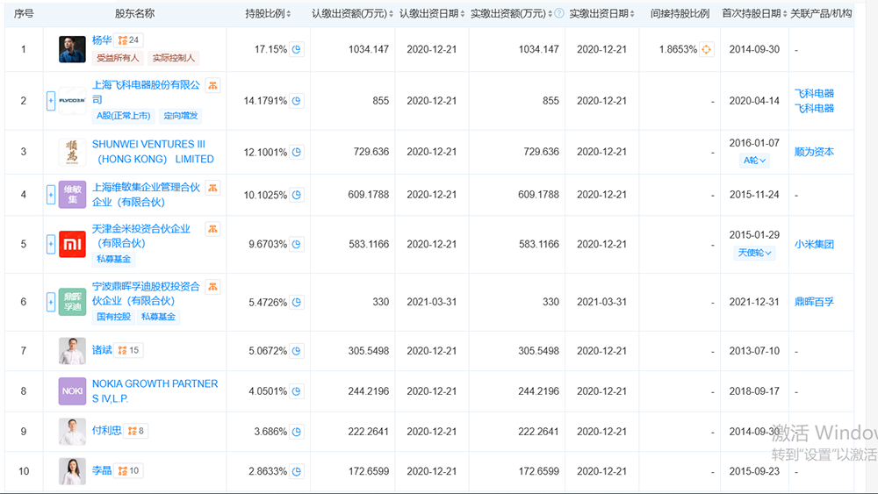Screen dimensions: 878x494
Task: Open equity structure icon for 上海飞科电器股份有限公司
Action: pyautogui.click(x=213, y=86)
